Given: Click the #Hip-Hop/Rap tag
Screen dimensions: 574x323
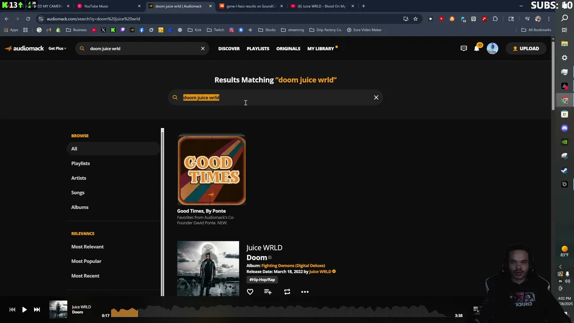Looking at the screenshot, I should (x=262, y=279).
